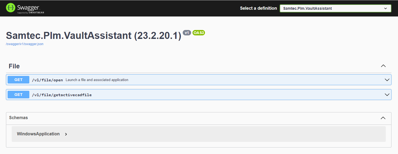Screen dimensions: 398x154
Task: Expand the getactivecadfile operation arrow
Action: [x=387, y=95]
